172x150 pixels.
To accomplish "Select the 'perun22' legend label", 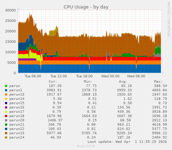I will tap(17, 129).
